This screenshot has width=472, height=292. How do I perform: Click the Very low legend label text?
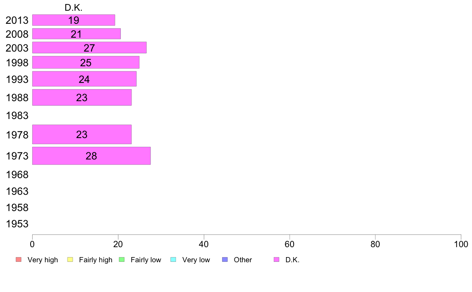pos(196,260)
